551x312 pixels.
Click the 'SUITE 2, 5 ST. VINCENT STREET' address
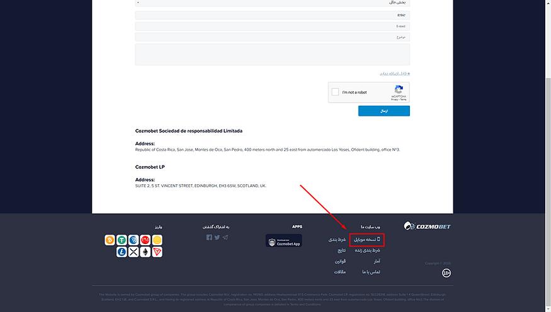pos(201,186)
